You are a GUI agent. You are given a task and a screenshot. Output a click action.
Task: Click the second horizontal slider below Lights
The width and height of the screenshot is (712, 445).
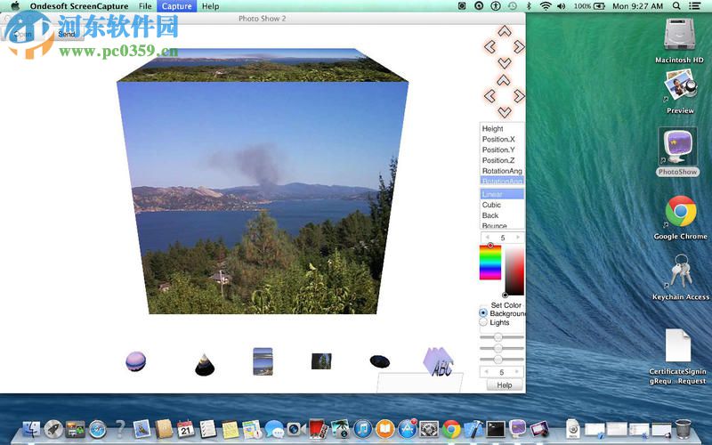(x=502, y=348)
